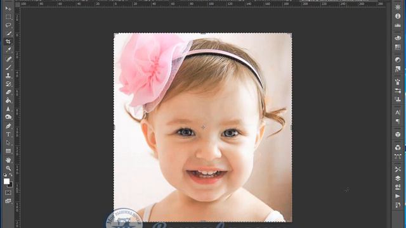
Task: Select the Move tool
Action: coord(8,8)
